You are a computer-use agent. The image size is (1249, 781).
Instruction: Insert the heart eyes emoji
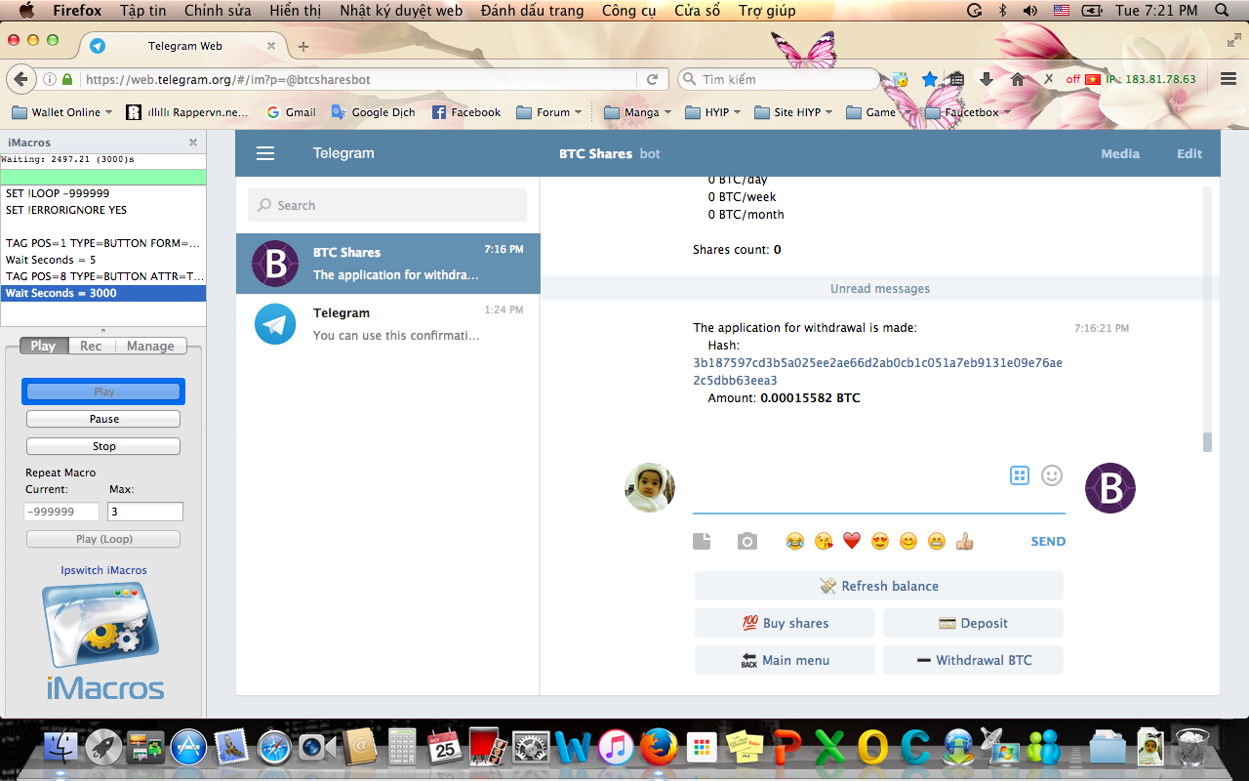pos(880,541)
